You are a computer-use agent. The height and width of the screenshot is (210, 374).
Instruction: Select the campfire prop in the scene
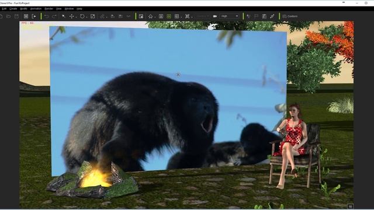92,180
